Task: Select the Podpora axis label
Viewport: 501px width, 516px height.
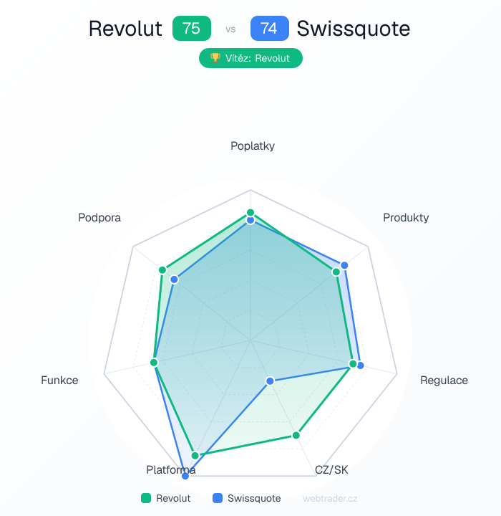Action: coord(99,218)
